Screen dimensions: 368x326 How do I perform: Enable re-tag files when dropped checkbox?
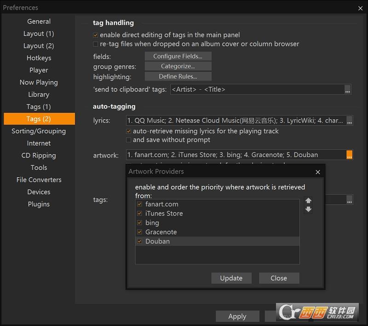point(95,44)
